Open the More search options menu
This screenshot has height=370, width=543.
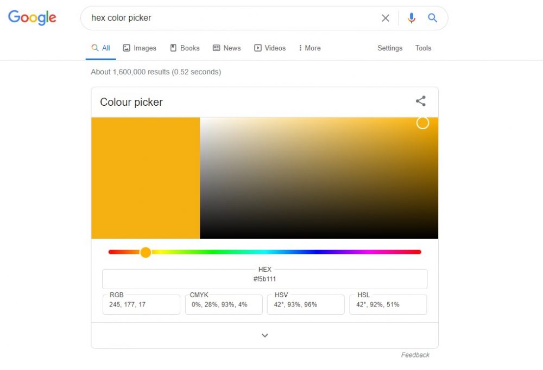coord(310,48)
